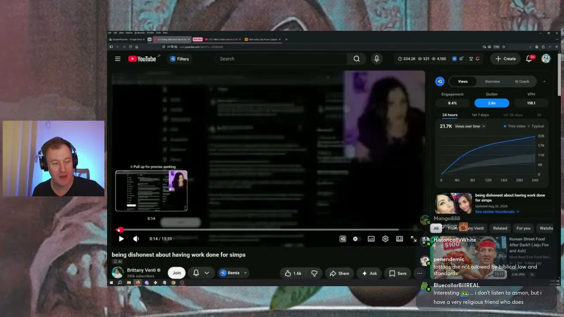Open channel notification bell dropdown

(200, 273)
